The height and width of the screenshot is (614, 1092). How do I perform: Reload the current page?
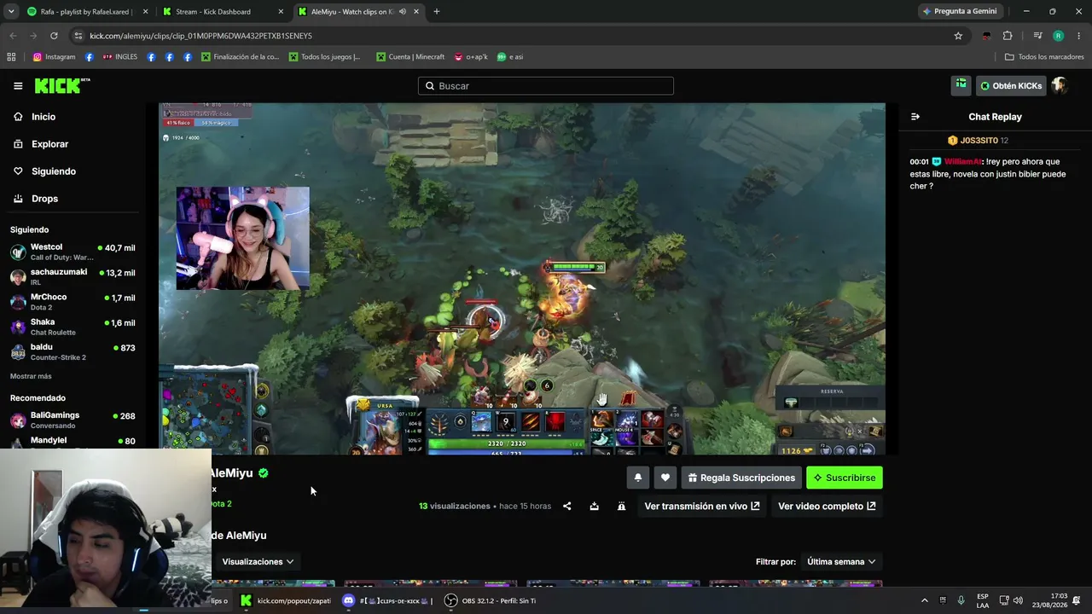pyautogui.click(x=54, y=36)
